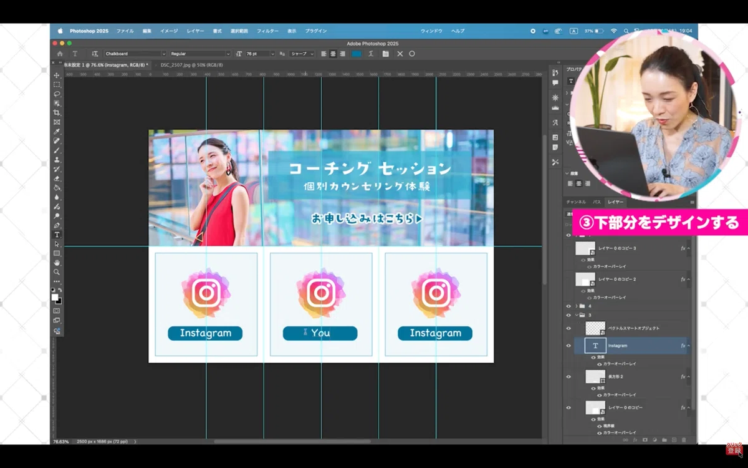Select the Eyedropper tool
748x468 pixels.
[57, 132]
